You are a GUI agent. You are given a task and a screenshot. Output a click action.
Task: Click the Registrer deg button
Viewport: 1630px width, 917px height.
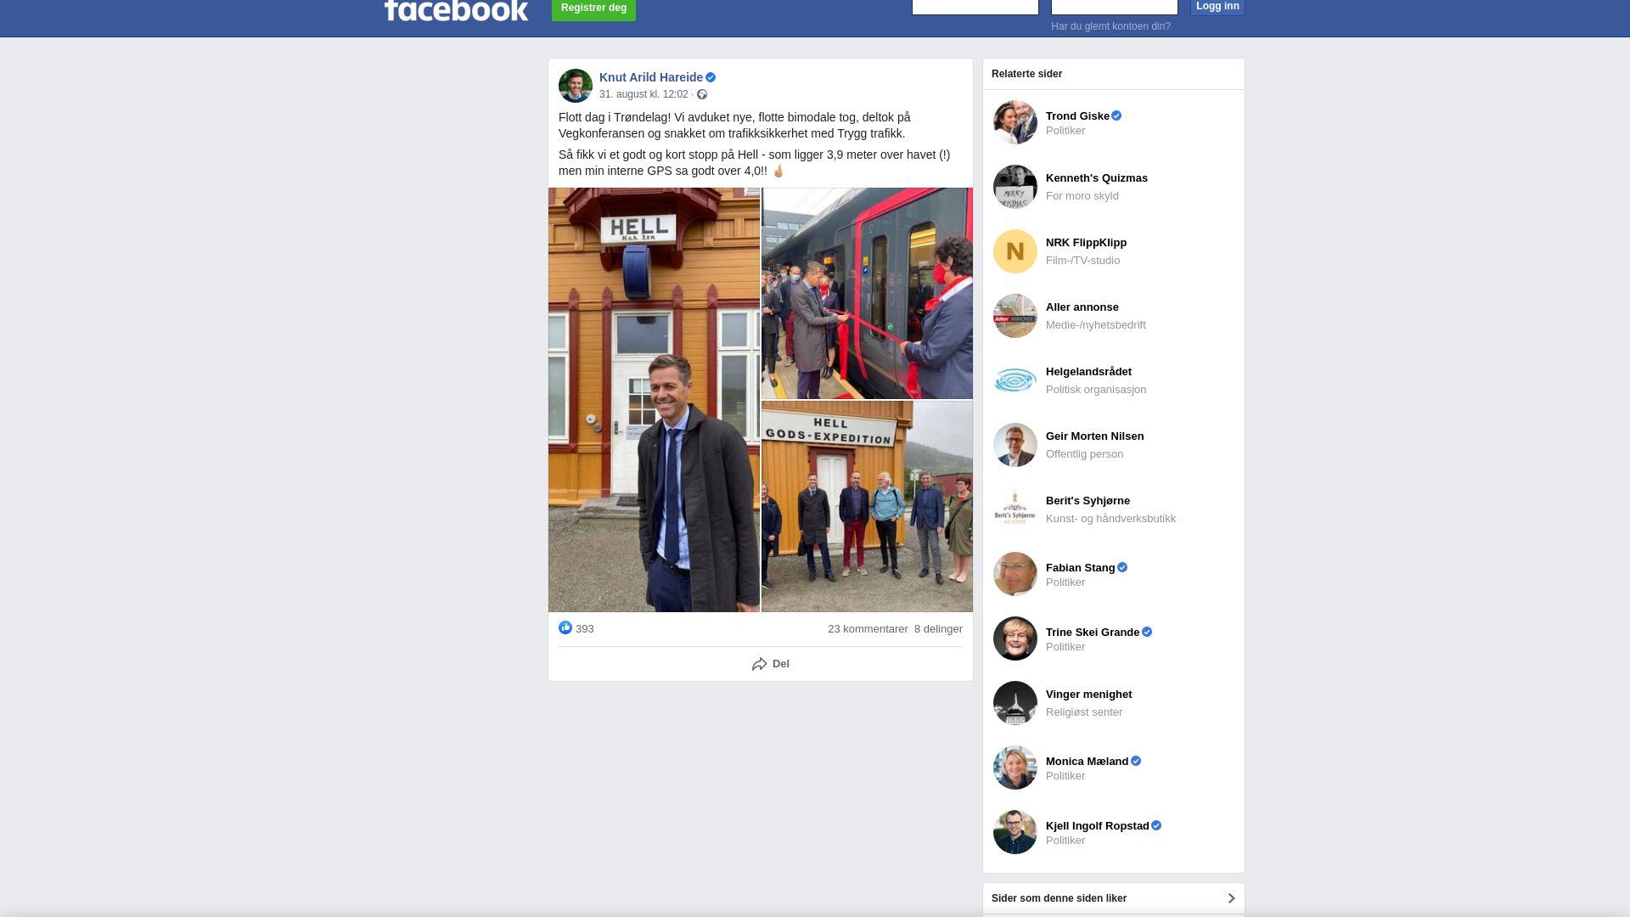click(x=593, y=8)
